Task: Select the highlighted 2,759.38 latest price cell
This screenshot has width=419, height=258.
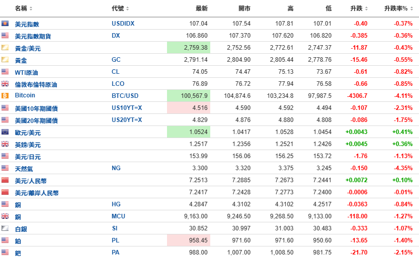Action: (x=189, y=48)
